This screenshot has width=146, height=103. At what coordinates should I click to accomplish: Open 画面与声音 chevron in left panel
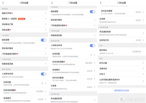(x=46, y=13)
